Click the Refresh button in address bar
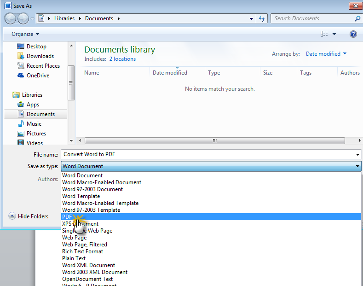 click(262, 18)
